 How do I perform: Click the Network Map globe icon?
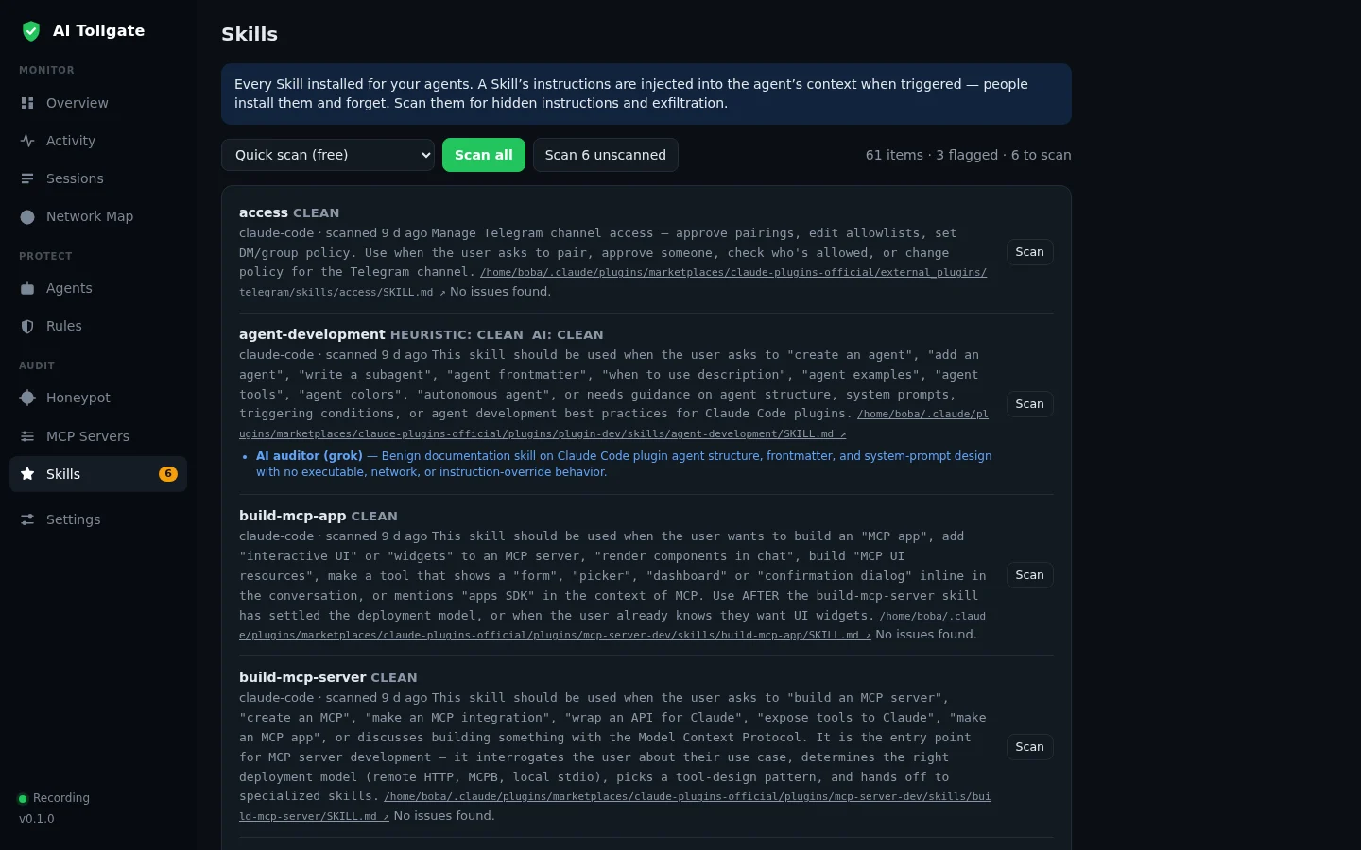[27, 216]
